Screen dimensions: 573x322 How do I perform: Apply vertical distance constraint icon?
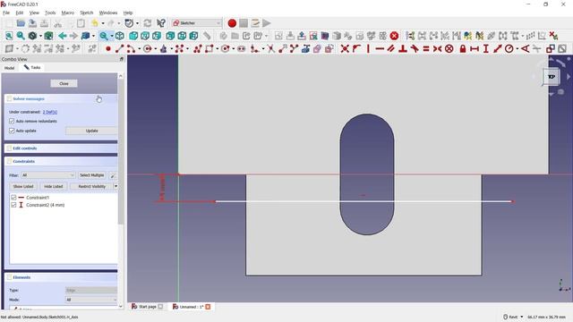(485, 48)
